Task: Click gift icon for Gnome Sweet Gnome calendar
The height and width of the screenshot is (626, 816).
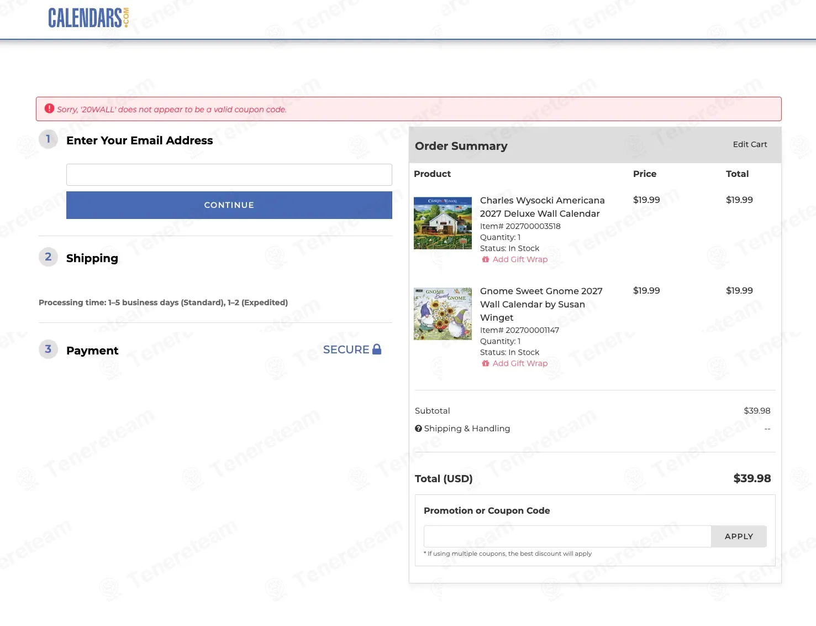Action: [486, 363]
